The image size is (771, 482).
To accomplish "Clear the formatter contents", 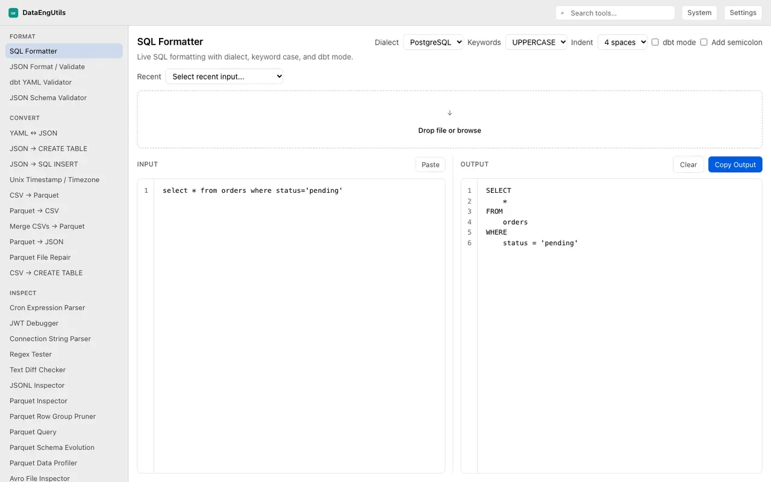I will click(688, 164).
